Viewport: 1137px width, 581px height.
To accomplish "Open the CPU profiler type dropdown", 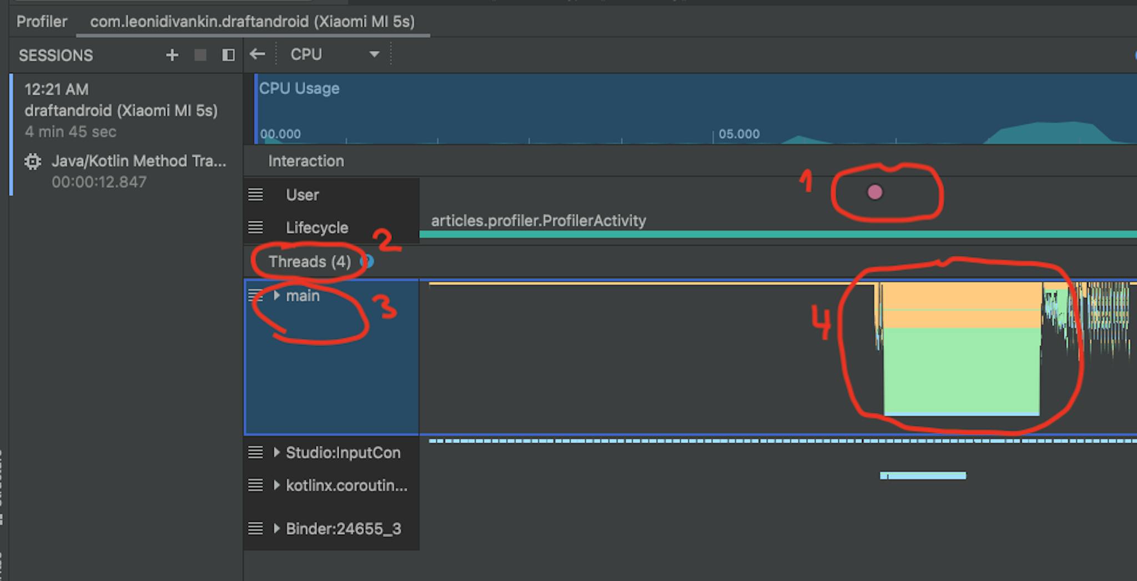I will 374,54.
